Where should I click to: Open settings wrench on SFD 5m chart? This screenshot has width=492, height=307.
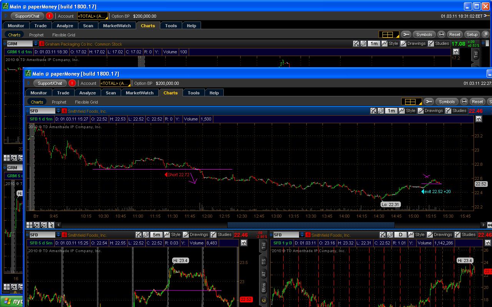tap(145, 234)
